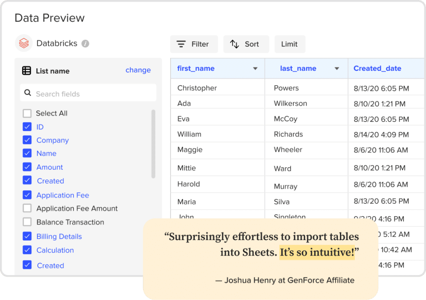Open the Limit button
This screenshot has width=426, height=300.
pyautogui.click(x=290, y=44)
